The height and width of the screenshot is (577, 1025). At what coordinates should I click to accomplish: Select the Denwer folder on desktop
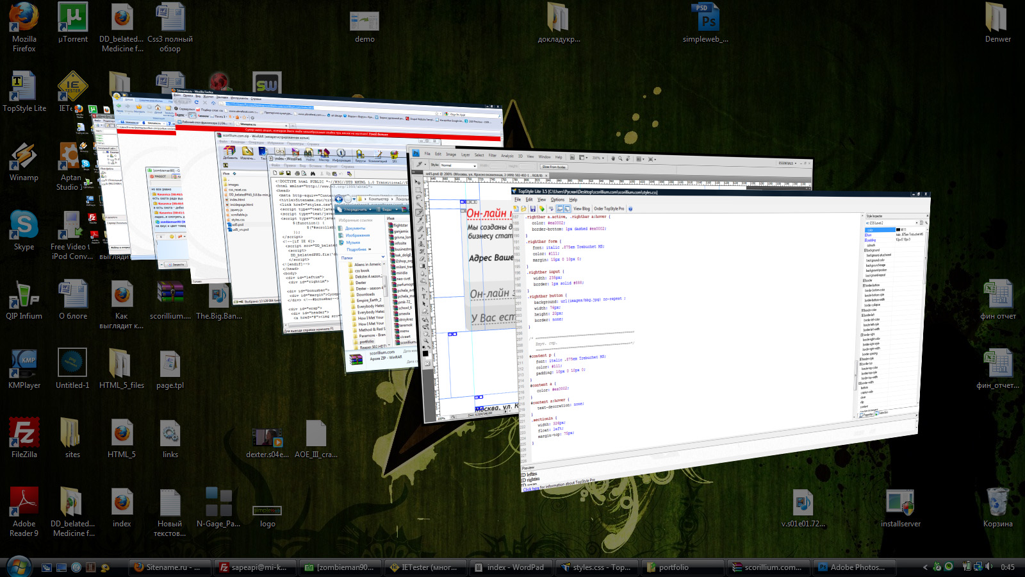[997, 23]
